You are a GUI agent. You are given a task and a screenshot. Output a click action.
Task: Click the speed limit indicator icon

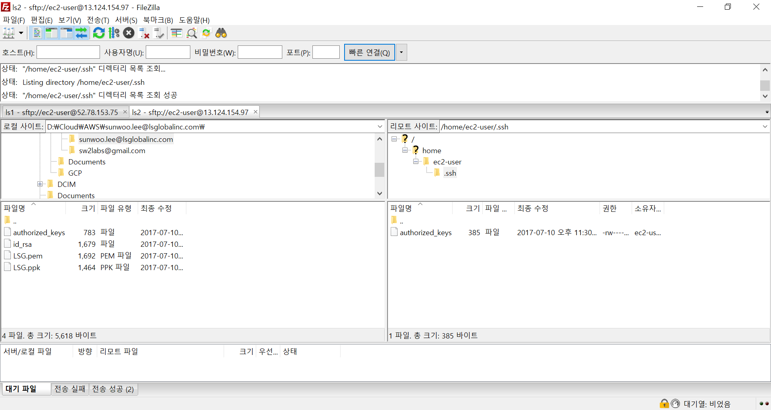[x=675, y=403]
